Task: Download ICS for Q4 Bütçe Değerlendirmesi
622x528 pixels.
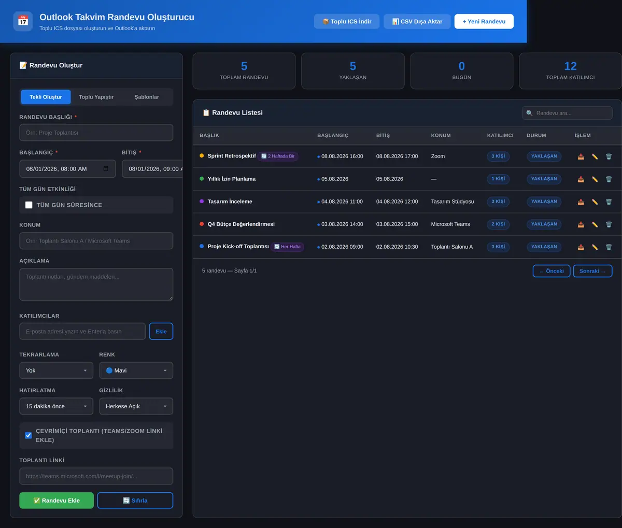Action: [x=581, y=224]
